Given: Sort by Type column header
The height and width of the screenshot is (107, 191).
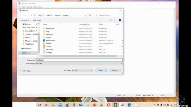Looking at the screenshot, I should [x=101, y=24].
